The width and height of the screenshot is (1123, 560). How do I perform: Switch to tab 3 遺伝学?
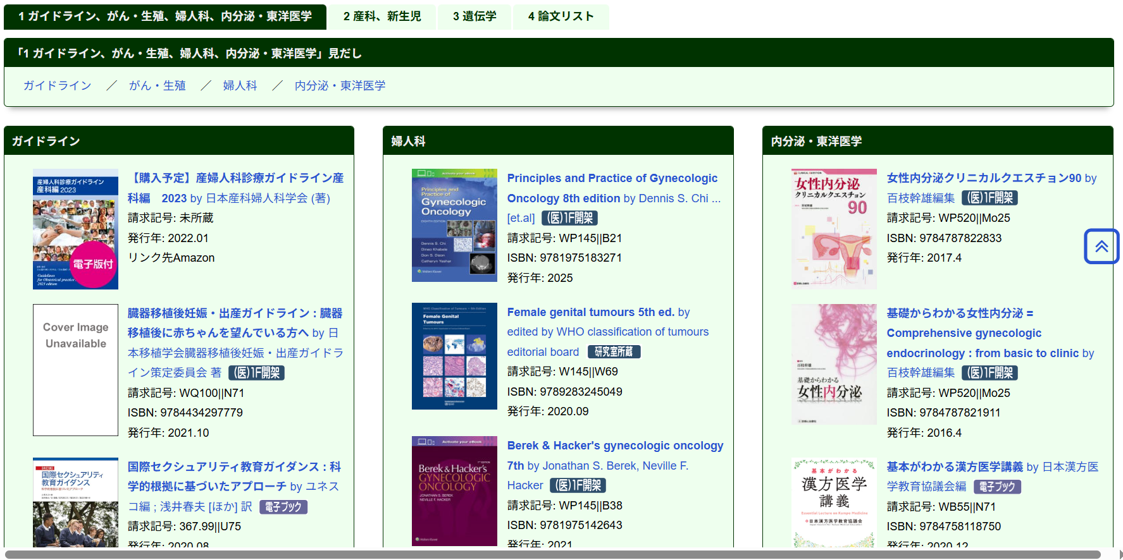coord(475,16)
